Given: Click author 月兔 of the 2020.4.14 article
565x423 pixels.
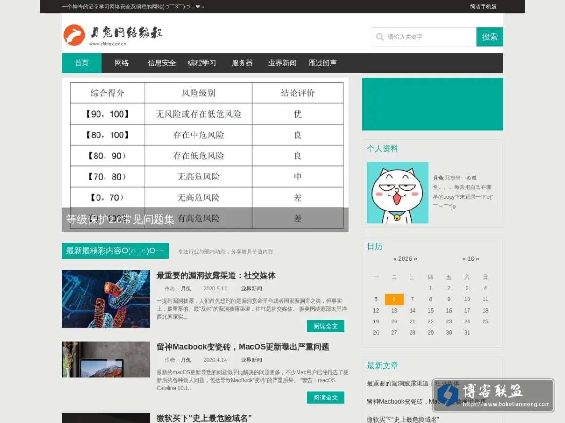Looking at the screenshot, I should [x=186, y=360].
